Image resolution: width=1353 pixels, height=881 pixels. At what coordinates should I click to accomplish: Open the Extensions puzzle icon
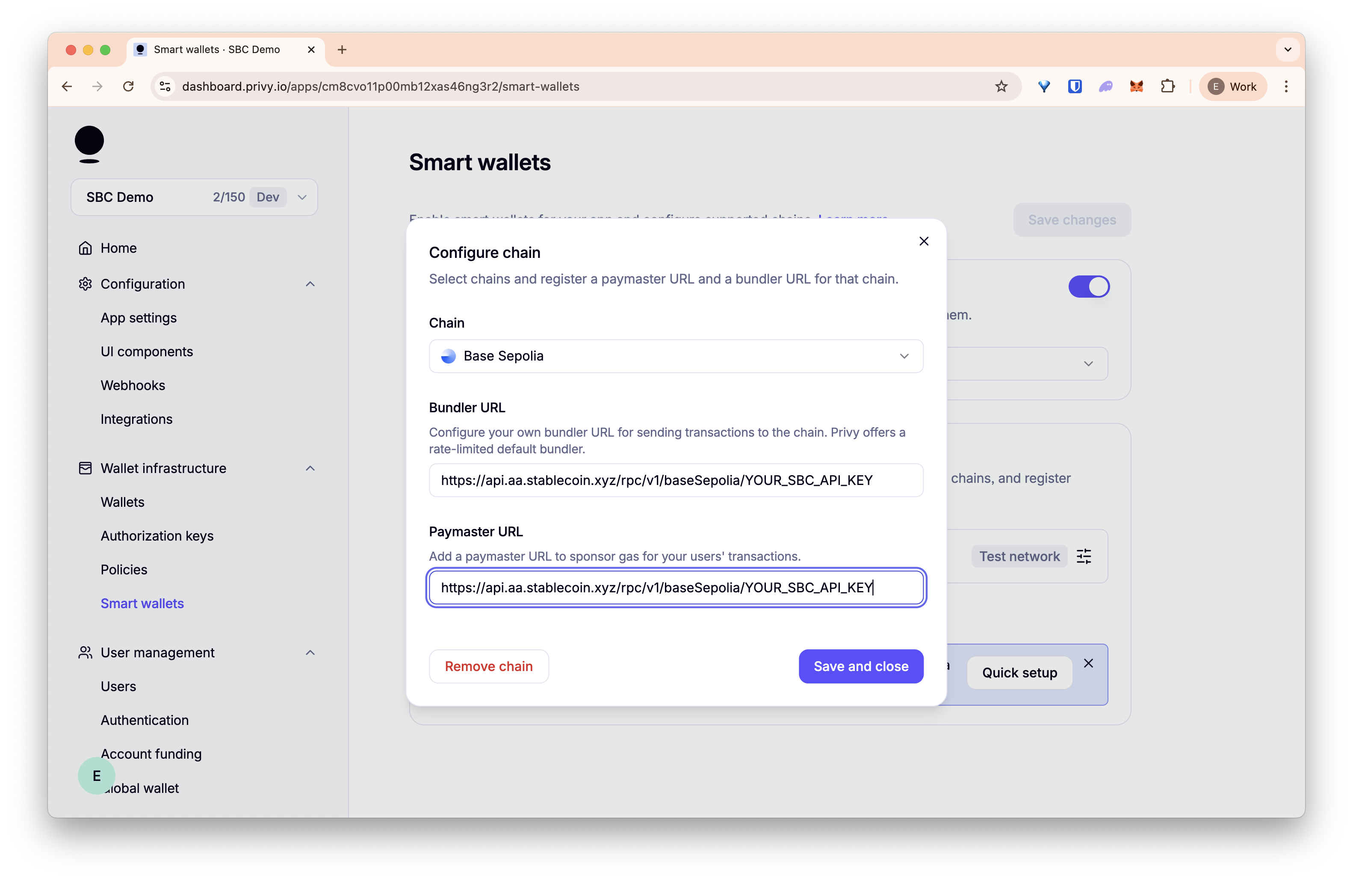tap(1167, 86)
